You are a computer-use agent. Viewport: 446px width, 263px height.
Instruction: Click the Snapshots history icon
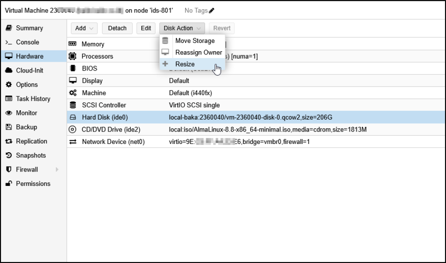[8, 155]
